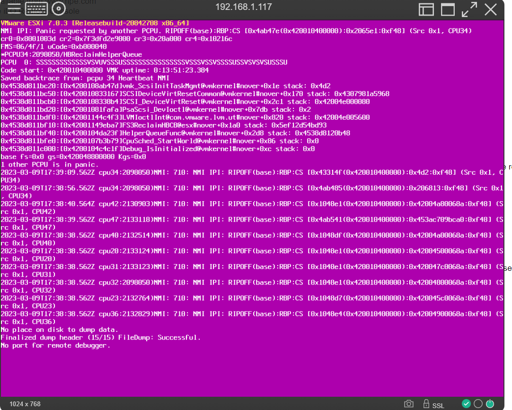
Task: Click the 'Code start: 0x420010400000 VMK uptime' line
Action: click(105, 70)
